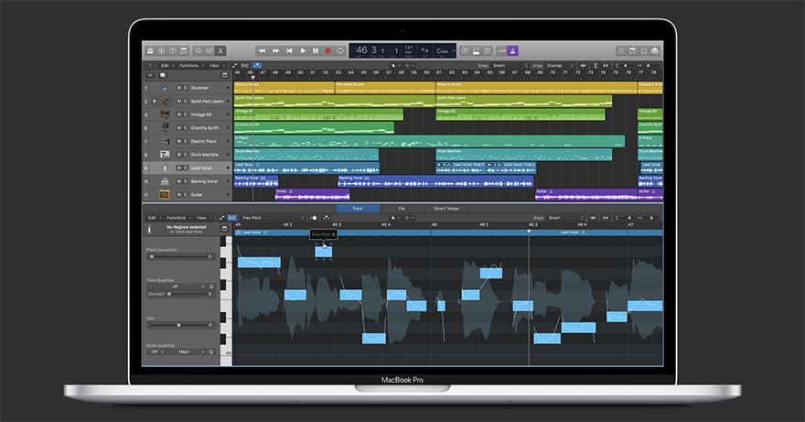The width and height of the screenshot is (805, 422).
Task: Toggle Cycle mode button
Action: 340,51
